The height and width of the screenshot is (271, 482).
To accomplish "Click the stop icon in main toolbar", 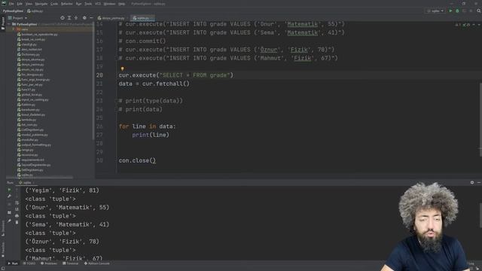I will pyautogui.click(x=471, y=11).
